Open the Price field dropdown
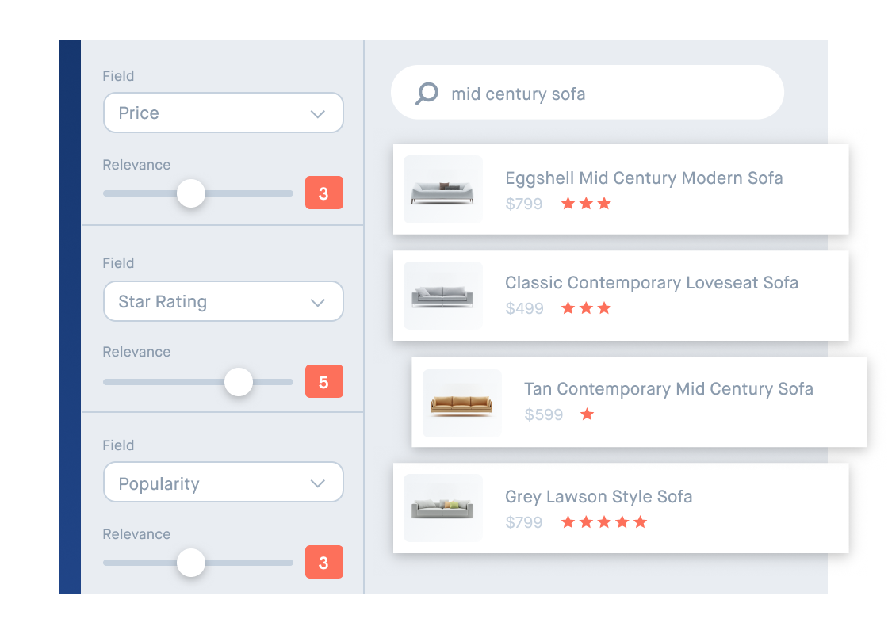This screenshot has width=888, height=634. click(223, 113)
